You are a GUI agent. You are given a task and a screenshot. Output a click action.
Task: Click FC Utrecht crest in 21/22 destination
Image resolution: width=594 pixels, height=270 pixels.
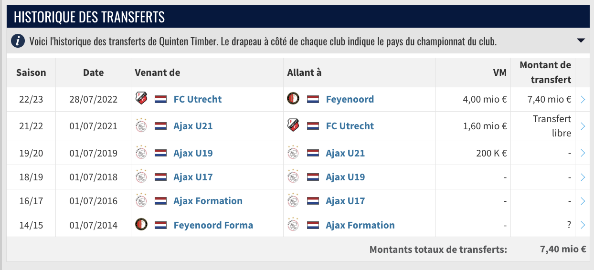pos(293,126)
